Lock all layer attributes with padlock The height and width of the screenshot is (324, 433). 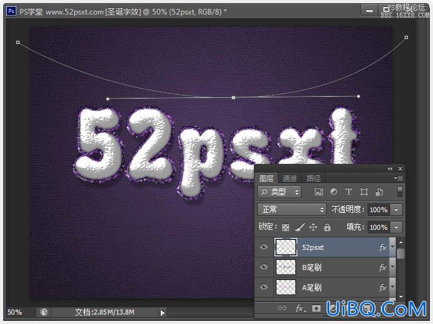click(x=327, y=227)
